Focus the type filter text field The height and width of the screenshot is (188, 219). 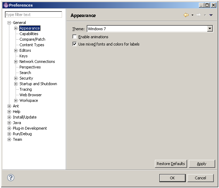33,15
